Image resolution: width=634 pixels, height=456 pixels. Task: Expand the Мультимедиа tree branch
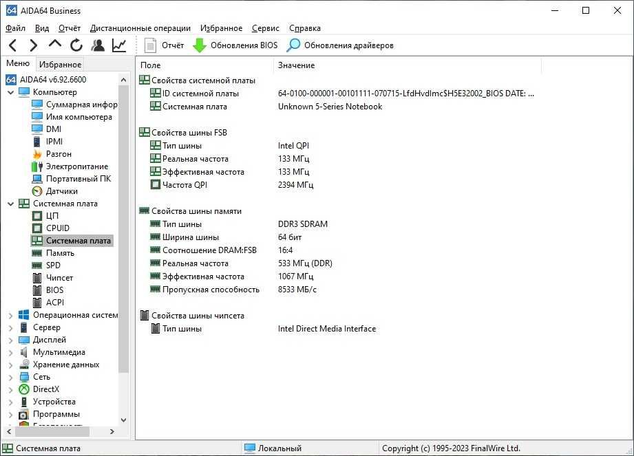pyautogui.click(x=11, y=352)
